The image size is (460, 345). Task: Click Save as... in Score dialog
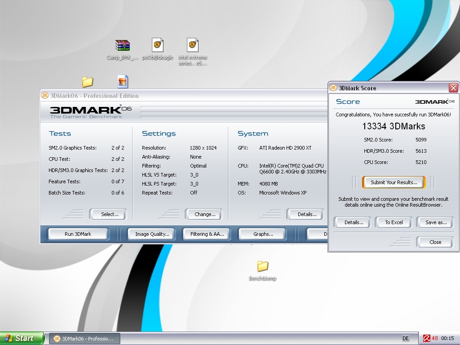pyautogui.click(x=435, y=222)
